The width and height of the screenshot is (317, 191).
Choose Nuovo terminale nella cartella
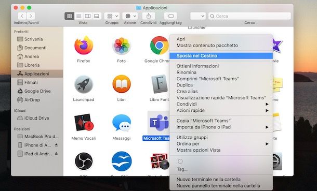pos(221,179)
